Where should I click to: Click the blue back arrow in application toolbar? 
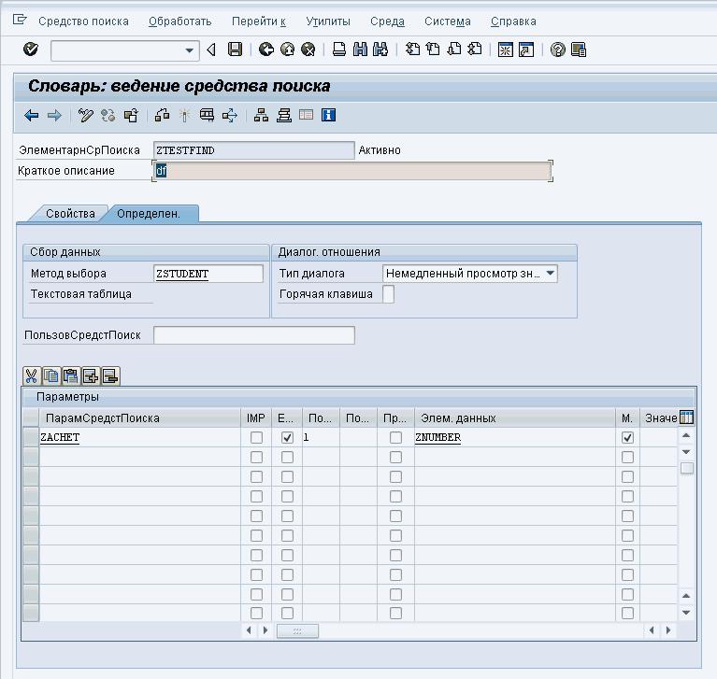click(x=31, y=115)
